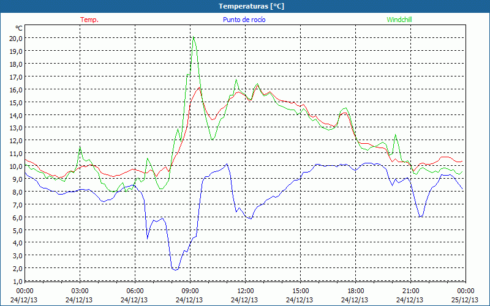Click the 19,0 y-axis value
This screenshot has width=490, height=306.
tap(16, 51)
